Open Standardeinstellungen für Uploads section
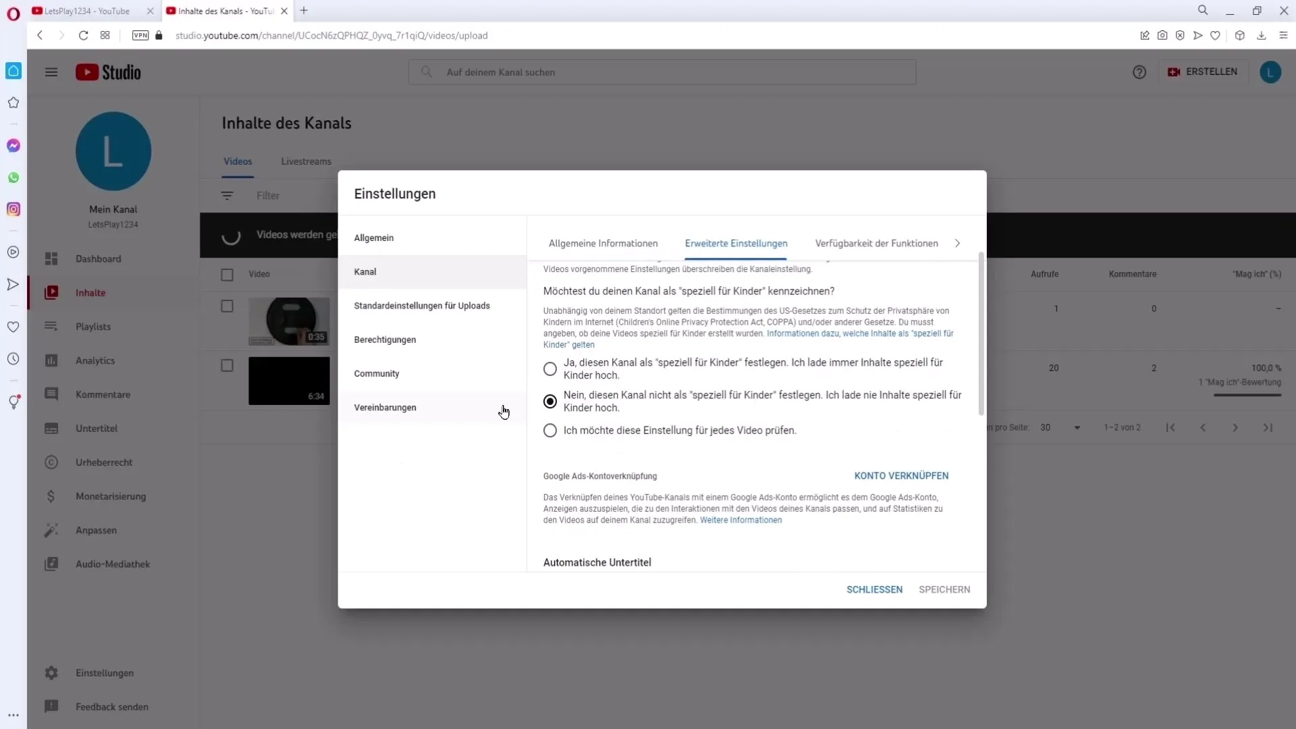This screenshot has height=729, width=1296. point(423,305)
